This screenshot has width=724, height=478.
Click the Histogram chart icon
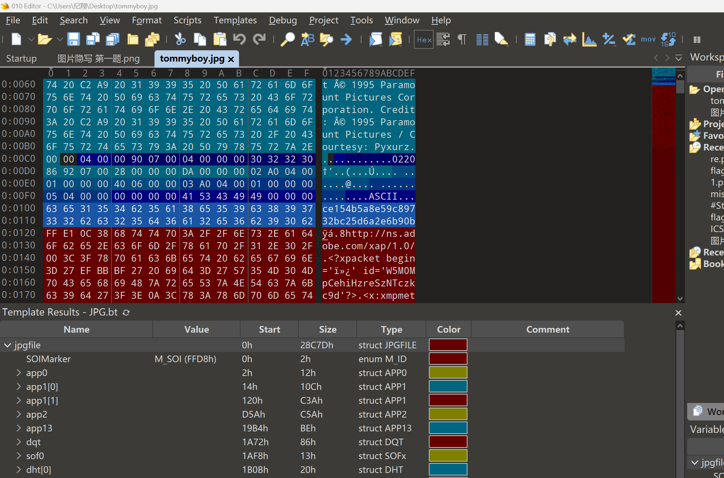[589, 39]
